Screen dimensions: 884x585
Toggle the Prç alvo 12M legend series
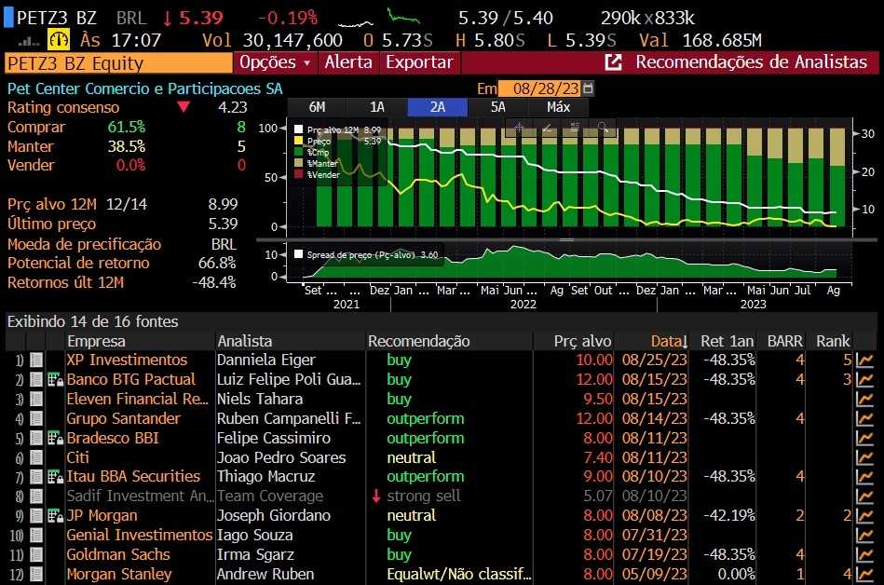[x=299, y=129]
